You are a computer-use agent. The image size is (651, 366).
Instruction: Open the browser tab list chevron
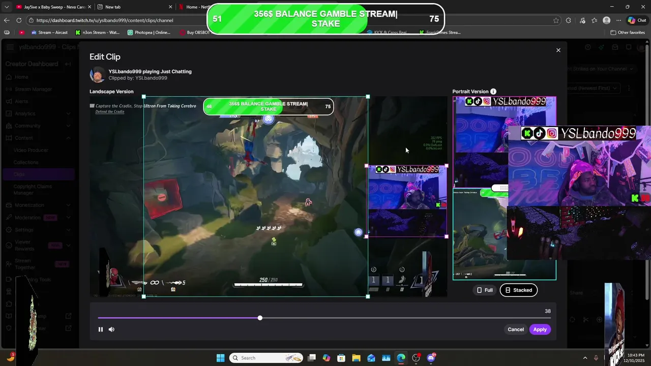coord(7,7)
